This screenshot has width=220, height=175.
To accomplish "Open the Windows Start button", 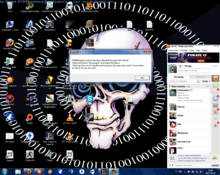I will [x=5, y=171].
